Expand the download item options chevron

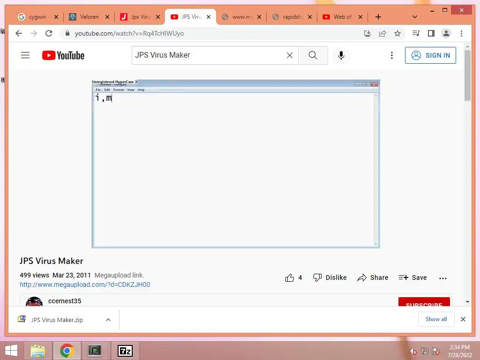coord(108,320)
